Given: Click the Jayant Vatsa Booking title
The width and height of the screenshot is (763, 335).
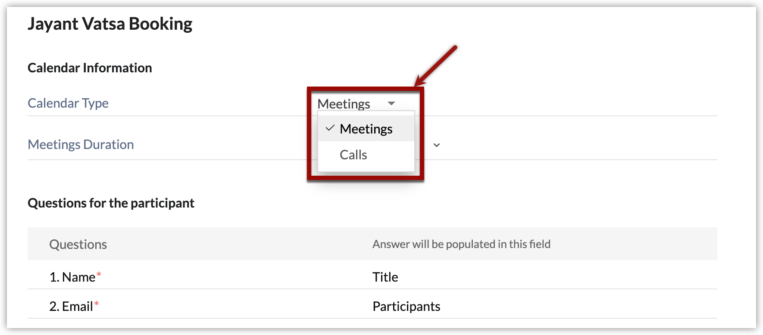Looking at the screenshot, I should pos(110,24).
